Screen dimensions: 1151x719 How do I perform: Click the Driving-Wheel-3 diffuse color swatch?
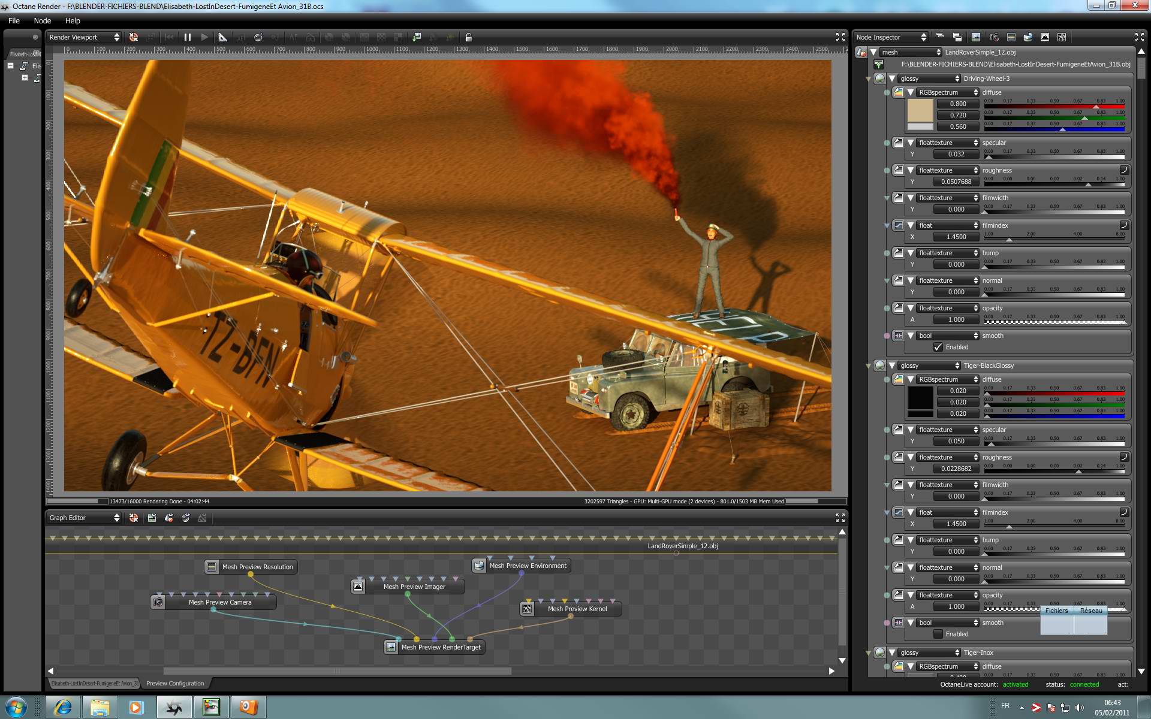920,110
